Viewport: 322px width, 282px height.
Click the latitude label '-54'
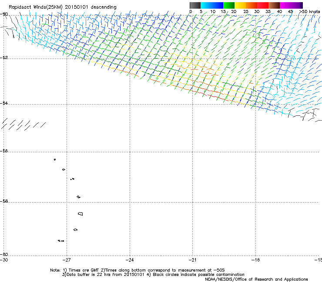point(4,103)
